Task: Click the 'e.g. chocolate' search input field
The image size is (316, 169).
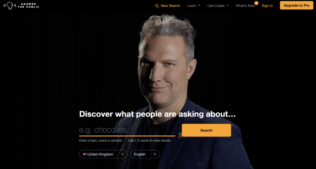Action: click(x=127, y=130)
